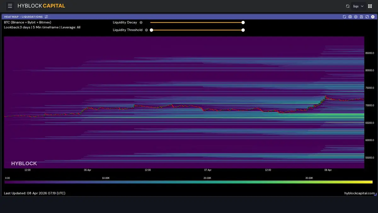Open the hyblockcapital.com link
The image size is (378, 213).
tap(360, 193)
